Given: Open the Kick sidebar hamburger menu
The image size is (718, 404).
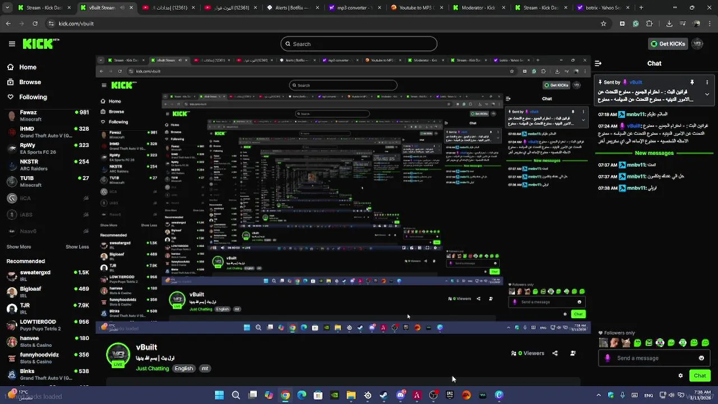Looking at the screenshot, I should click(12, 44).
